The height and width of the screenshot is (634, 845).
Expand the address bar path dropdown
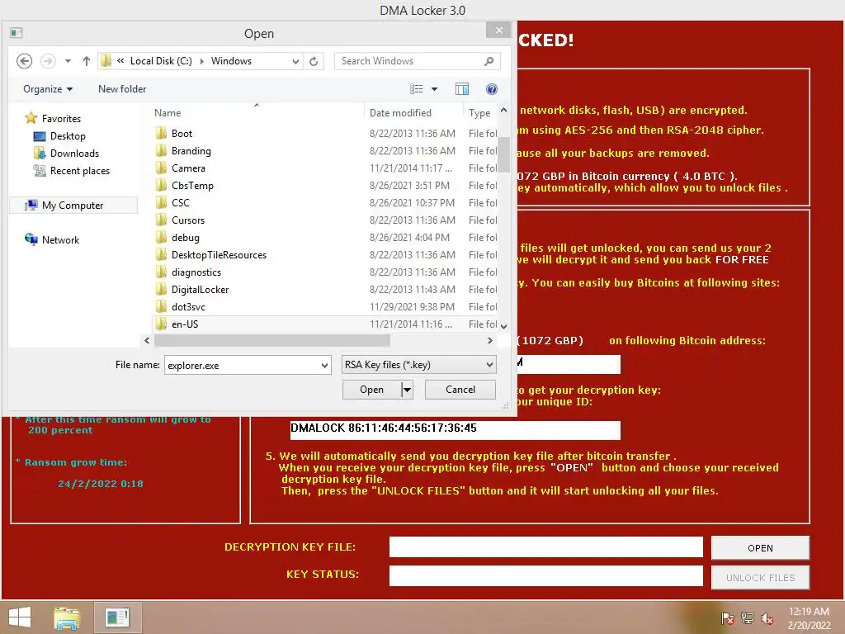pos(295,61)
